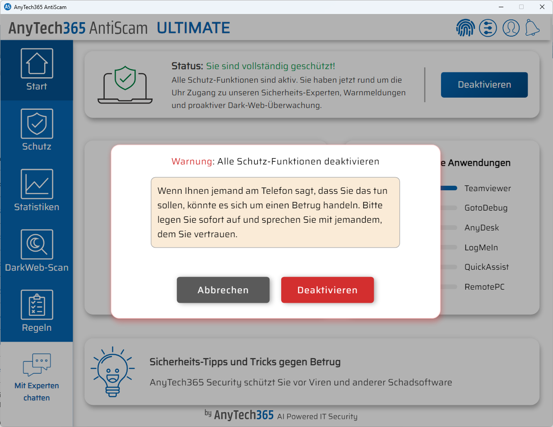Open settings via the sliders icon
553x427 pixels.
[488, 28]
